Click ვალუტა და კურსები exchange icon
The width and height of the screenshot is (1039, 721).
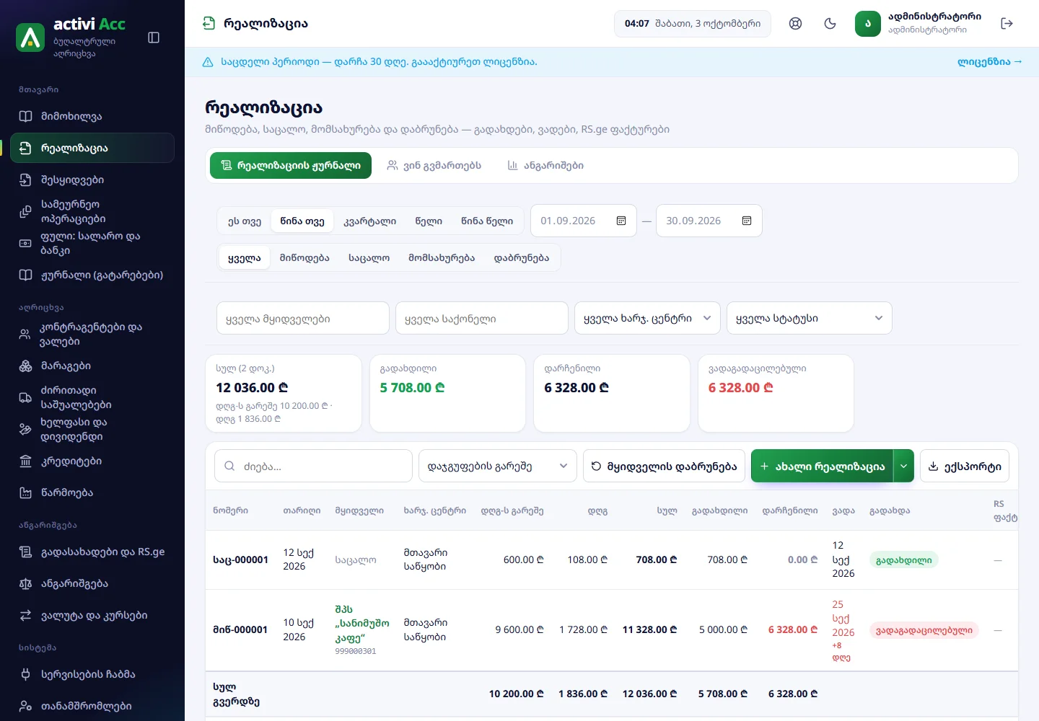click(25, 615)
